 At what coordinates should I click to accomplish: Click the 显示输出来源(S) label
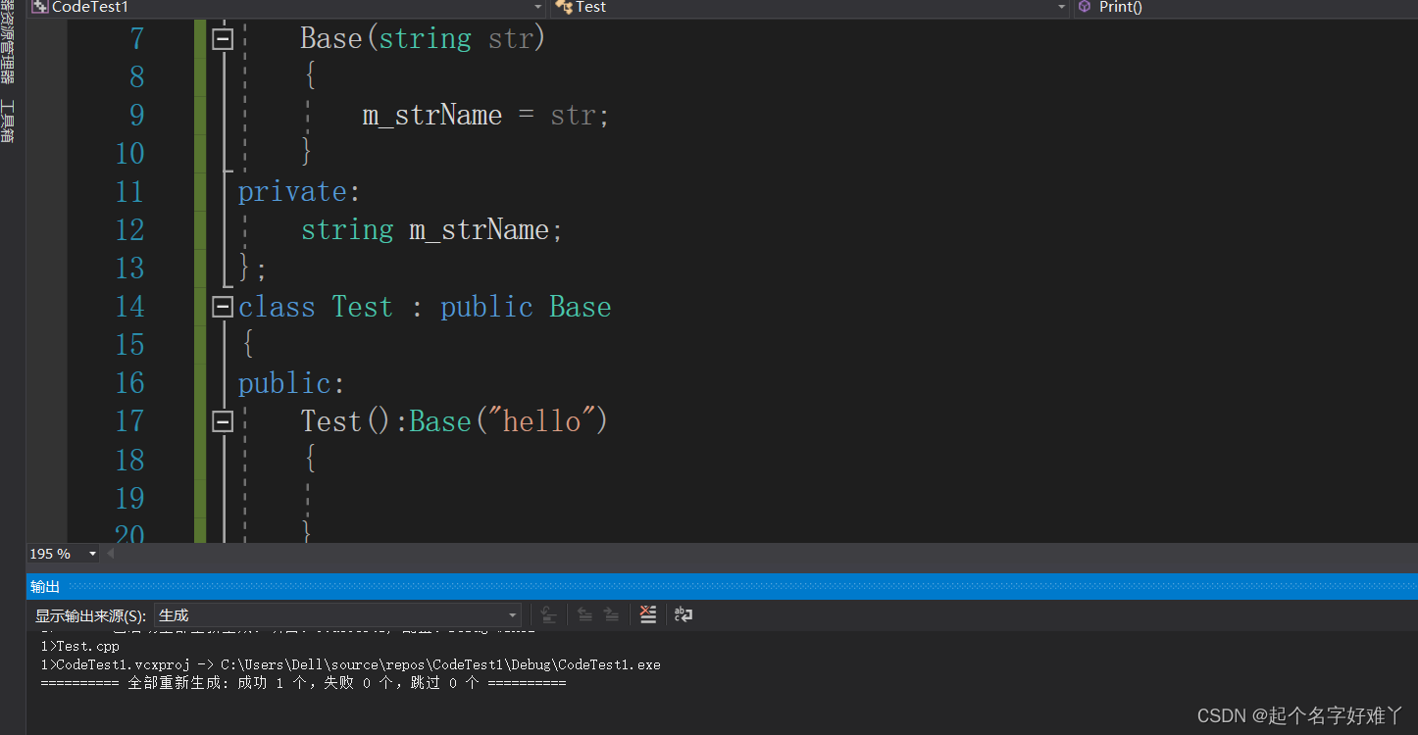[x=90, y=616]
